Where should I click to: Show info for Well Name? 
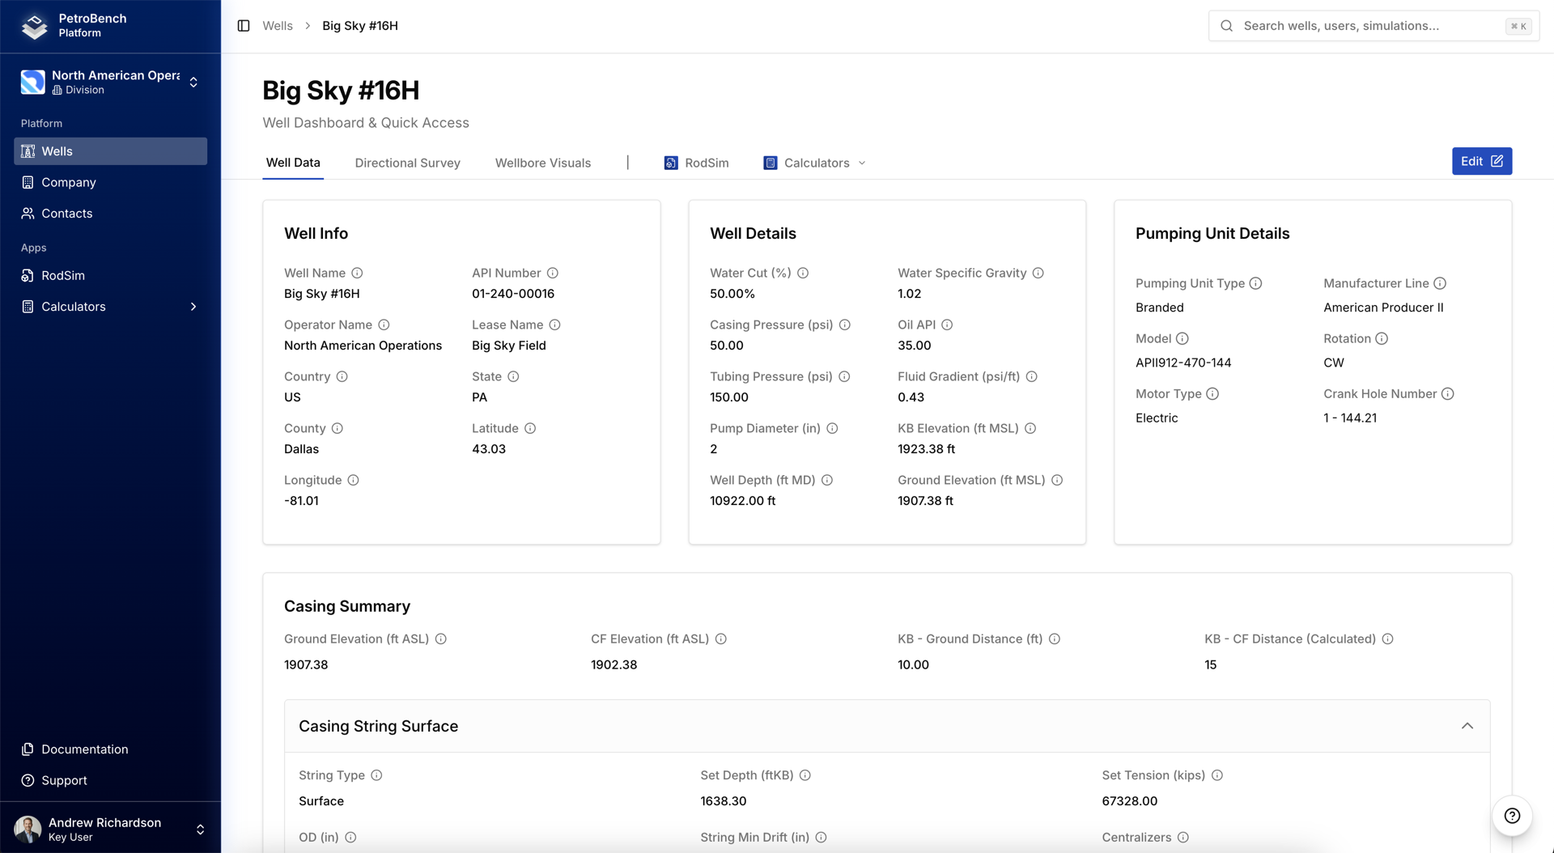tap(357, 274)
